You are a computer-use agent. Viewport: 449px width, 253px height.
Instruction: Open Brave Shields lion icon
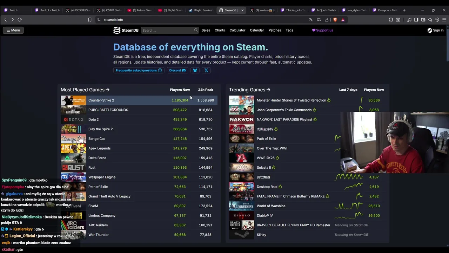(335, 20)
